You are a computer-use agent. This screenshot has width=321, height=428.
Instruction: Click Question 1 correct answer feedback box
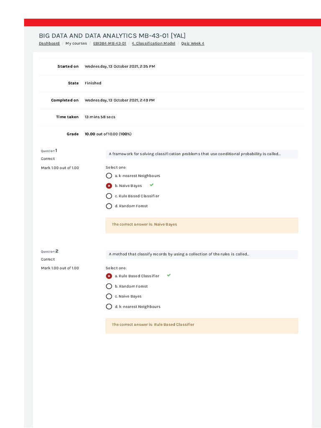202,225
